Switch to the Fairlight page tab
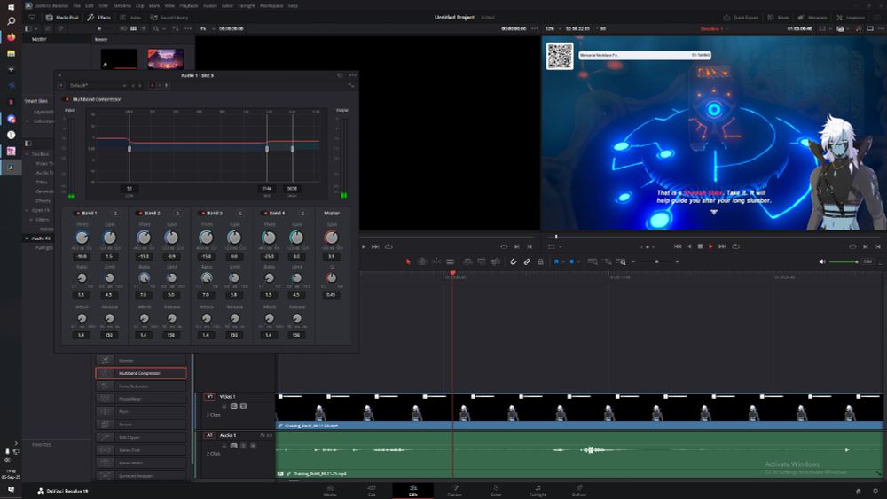This screenshot has height=499, width=887. click(538, 490)
